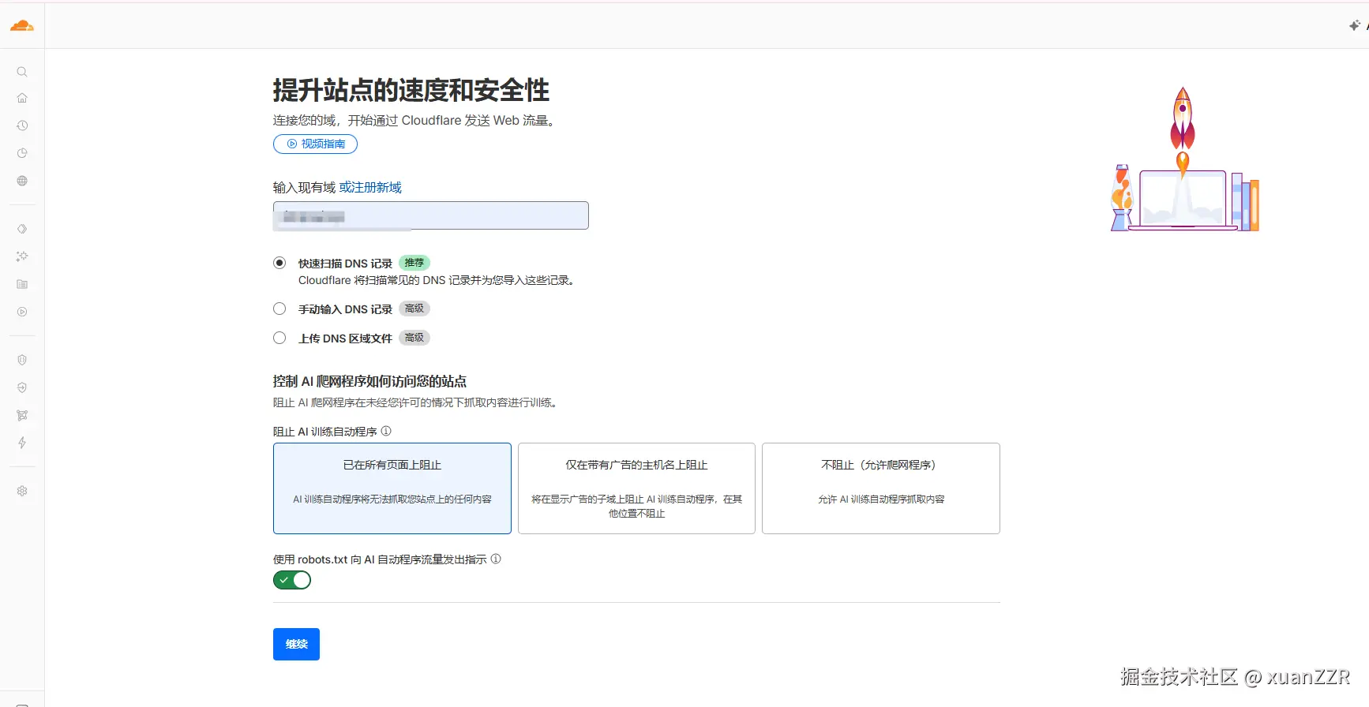The height and width of the screenshot is (707, 1369).
Task: Click the 或注册新域 link
Action: [370, 187]
